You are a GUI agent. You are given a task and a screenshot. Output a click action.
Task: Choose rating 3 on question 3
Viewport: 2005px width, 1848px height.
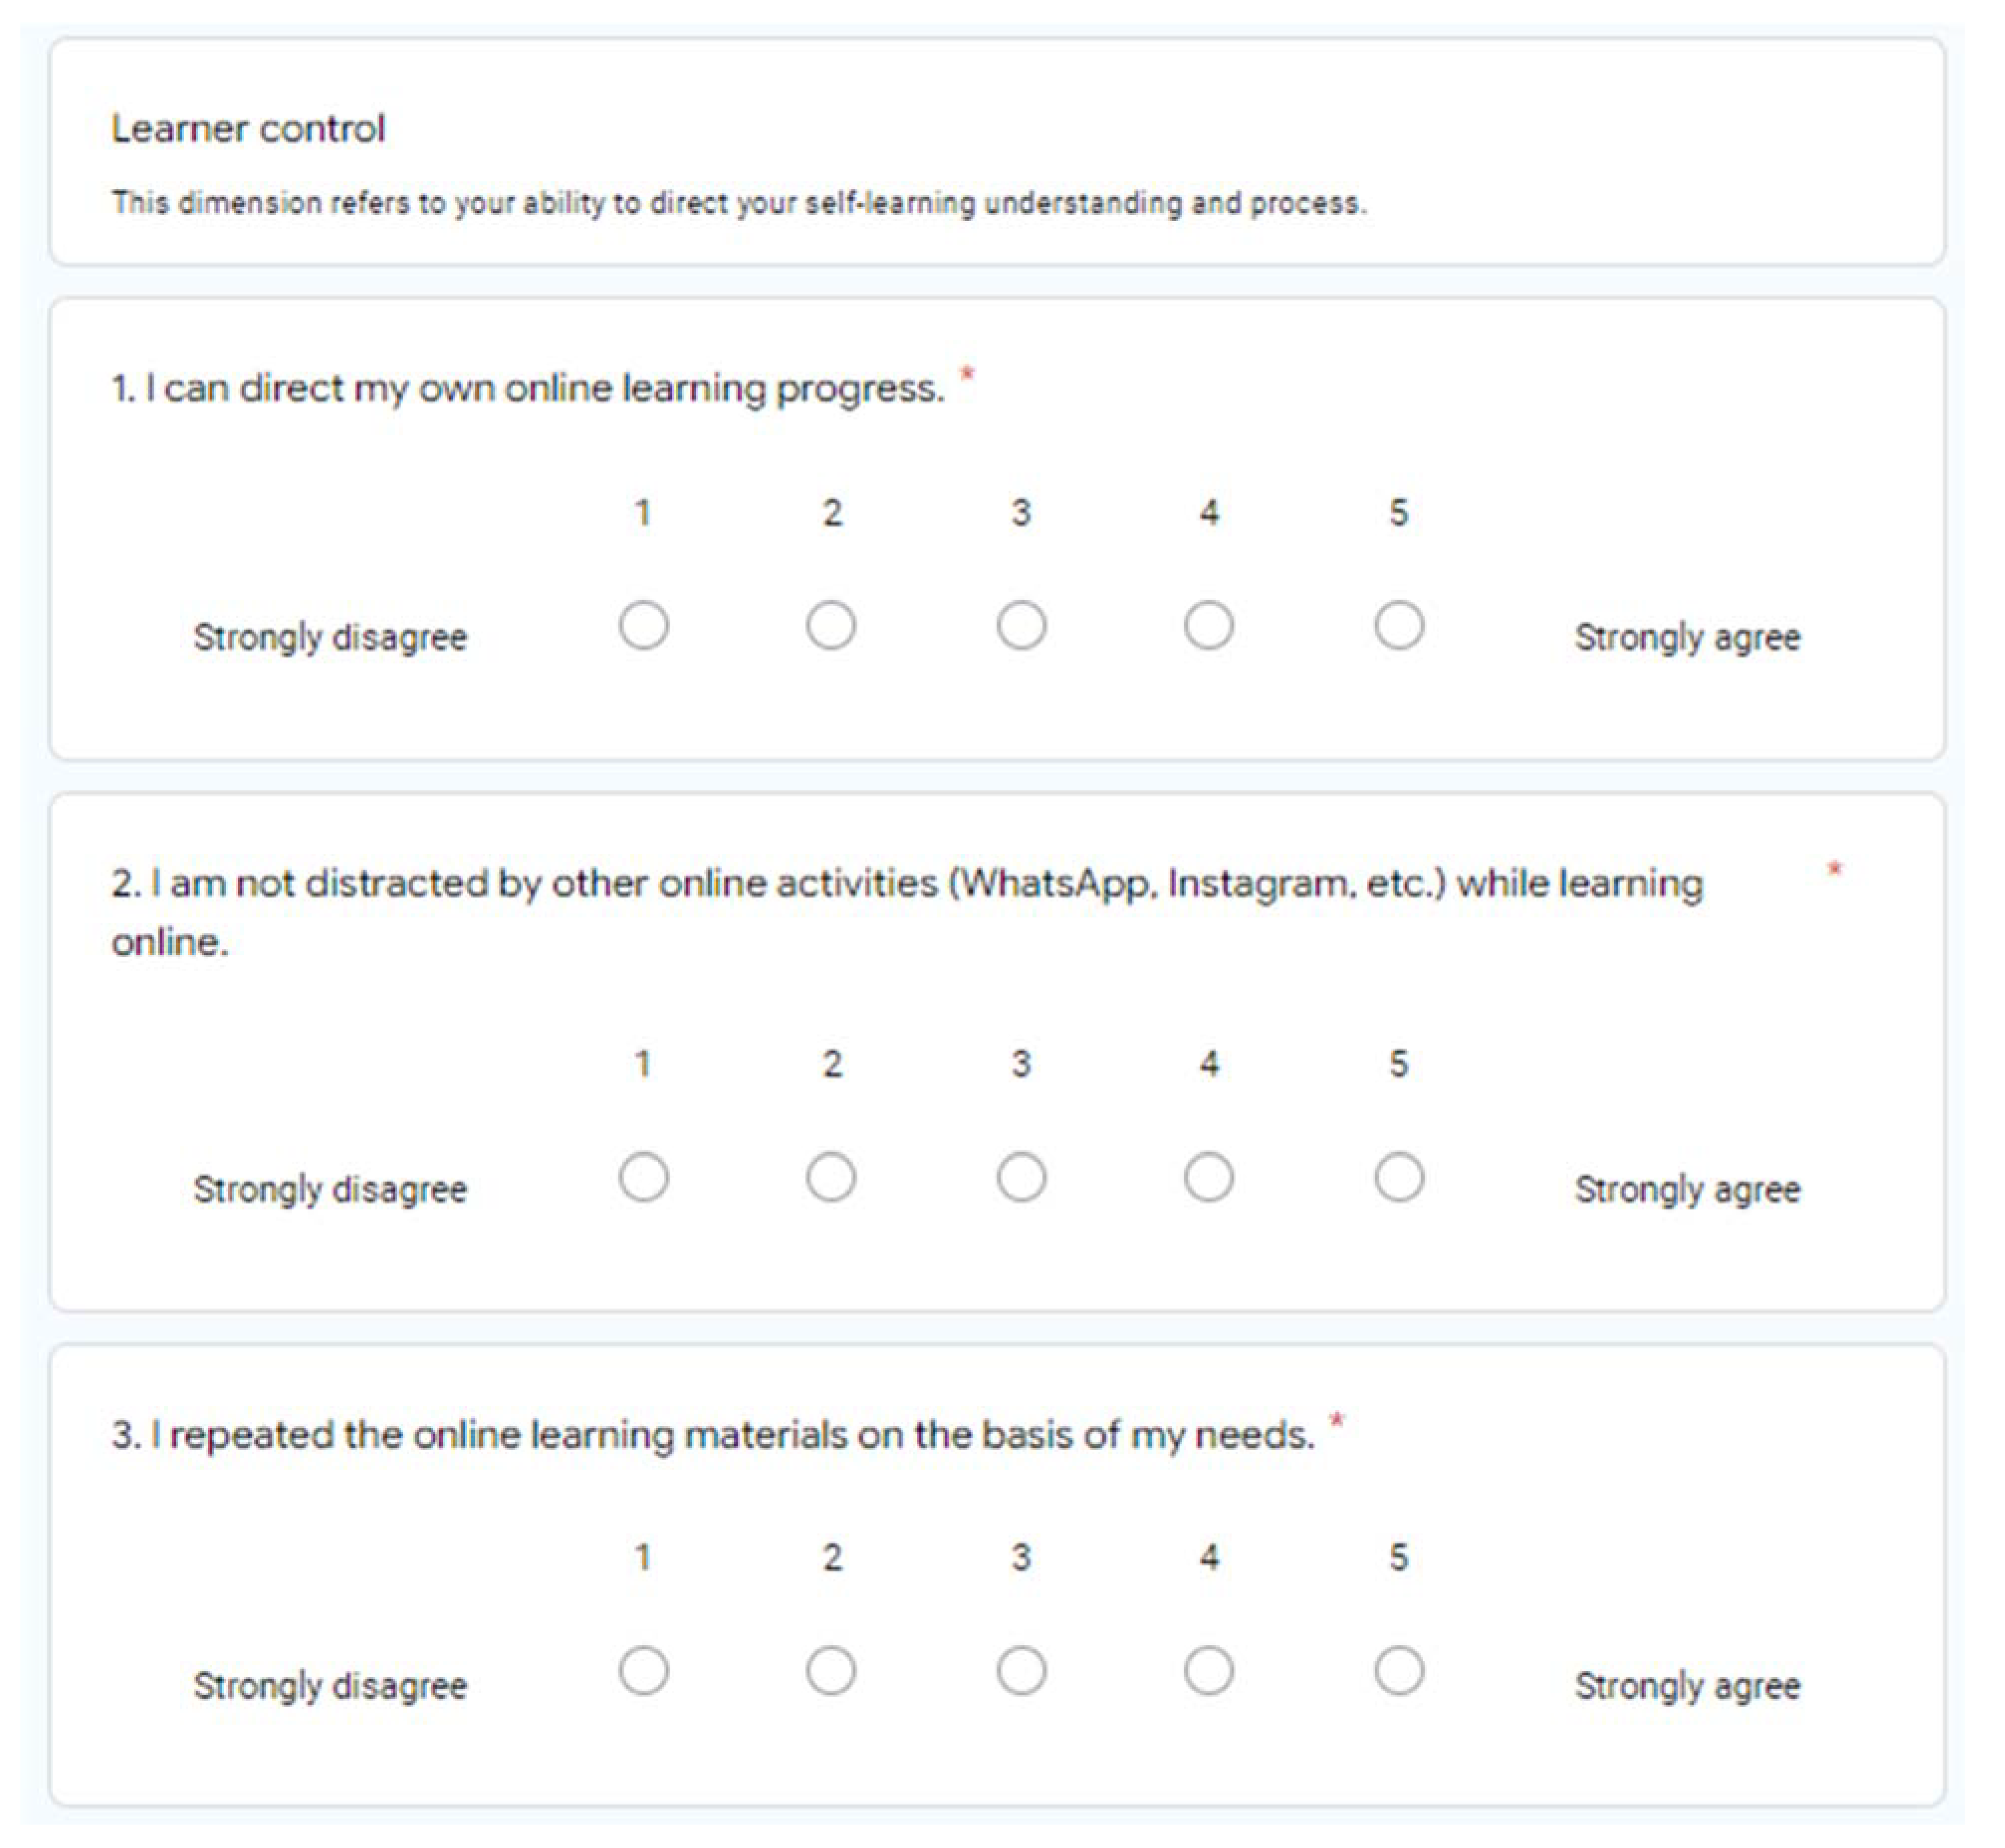point(1021,1671)
